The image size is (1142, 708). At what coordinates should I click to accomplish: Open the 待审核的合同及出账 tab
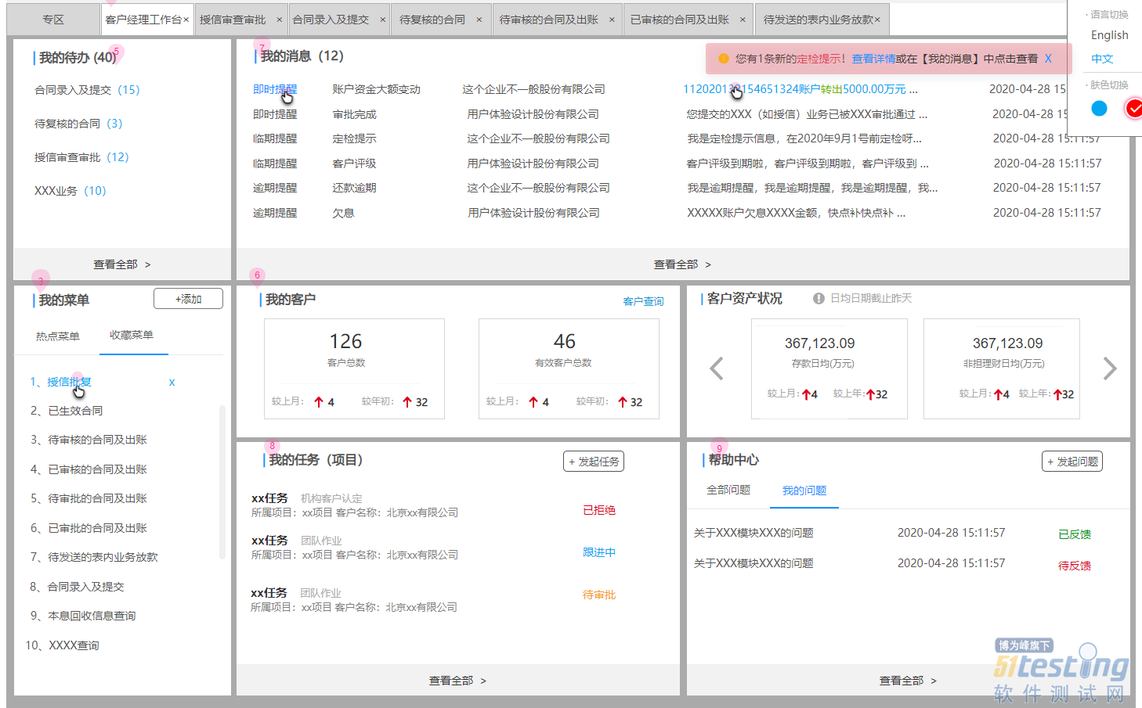pyautogui.click(x=549, y=20)
